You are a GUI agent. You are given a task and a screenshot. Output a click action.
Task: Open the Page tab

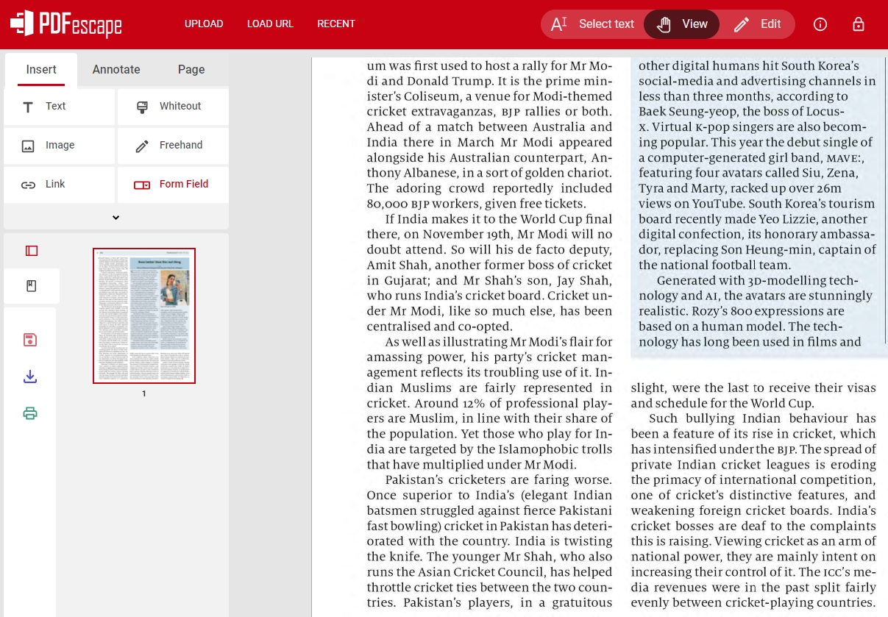pos(191,69)
